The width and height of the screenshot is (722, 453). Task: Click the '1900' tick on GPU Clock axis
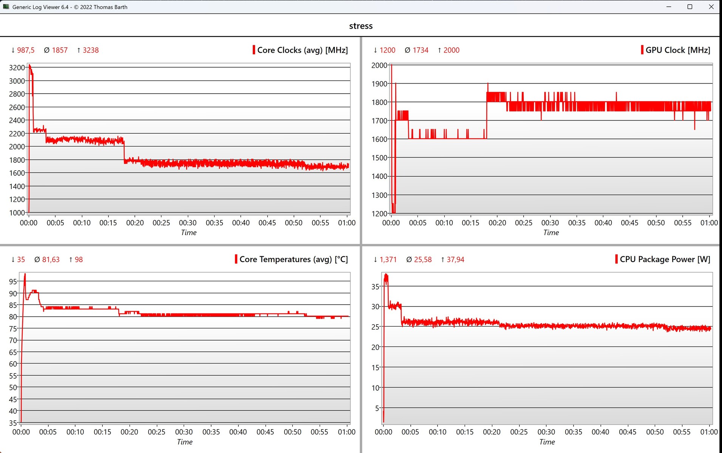[x=379, y=84]
